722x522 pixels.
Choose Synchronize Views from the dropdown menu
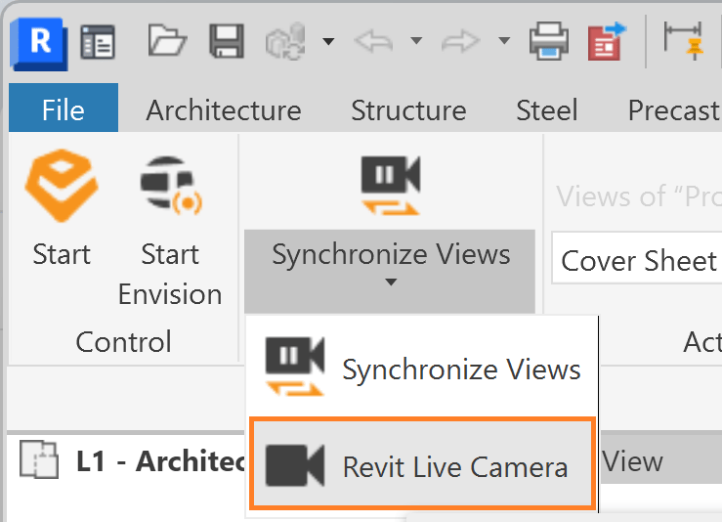(422, 368)
